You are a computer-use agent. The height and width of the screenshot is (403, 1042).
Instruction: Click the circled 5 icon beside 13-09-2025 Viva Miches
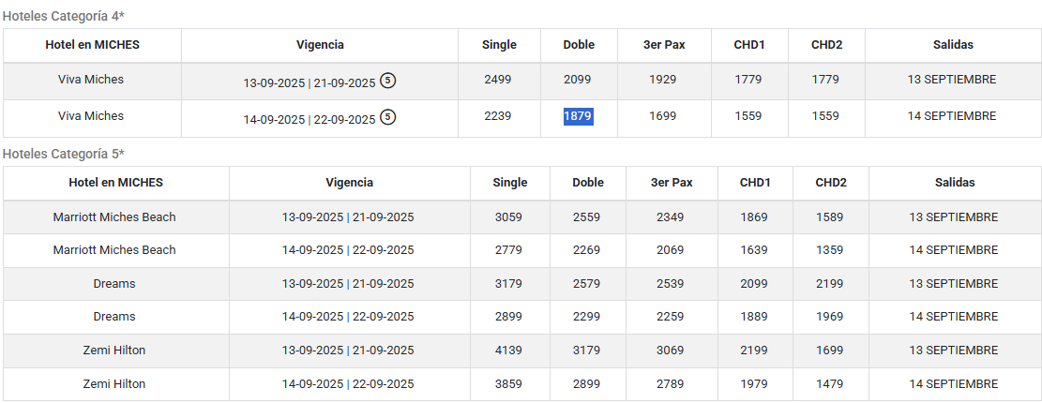[x=388, y=81]
